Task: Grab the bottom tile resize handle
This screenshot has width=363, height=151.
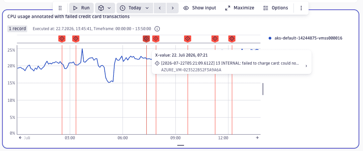Action: [x=181, y=145]
